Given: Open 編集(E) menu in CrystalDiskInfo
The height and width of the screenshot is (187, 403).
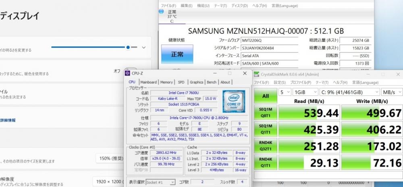Looking at the screenshot, I should click(186, 5).
